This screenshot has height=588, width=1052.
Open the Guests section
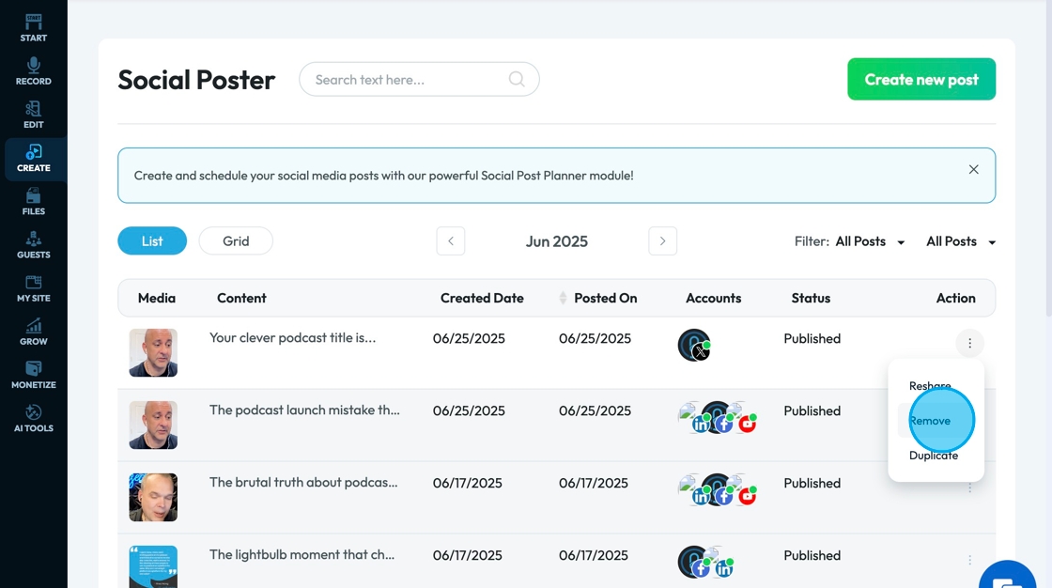(x=33, y=244)
